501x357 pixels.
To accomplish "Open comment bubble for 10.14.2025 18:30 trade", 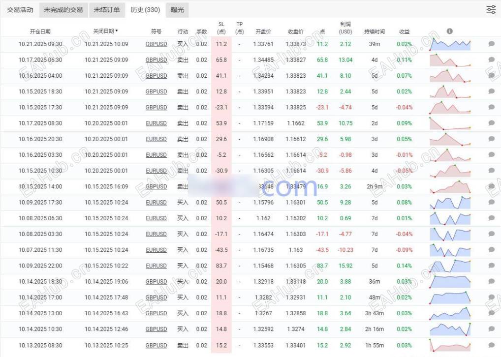I will [x=492, y=281].
